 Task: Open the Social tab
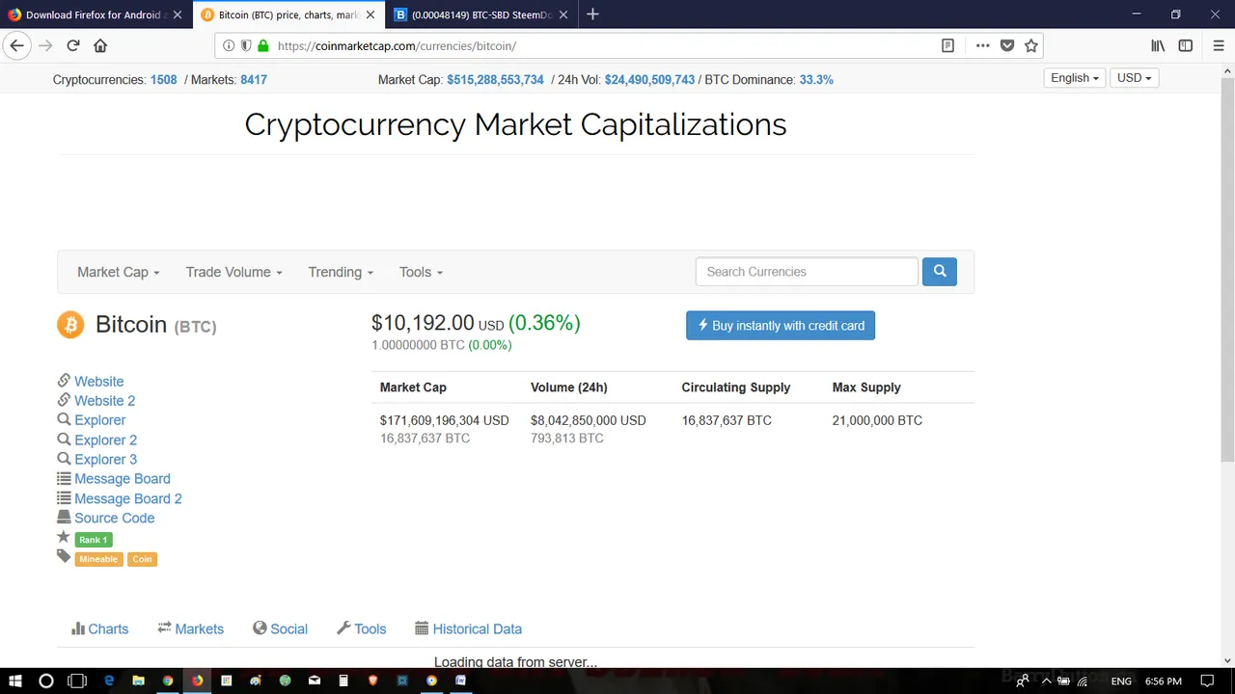coord(280,628)
